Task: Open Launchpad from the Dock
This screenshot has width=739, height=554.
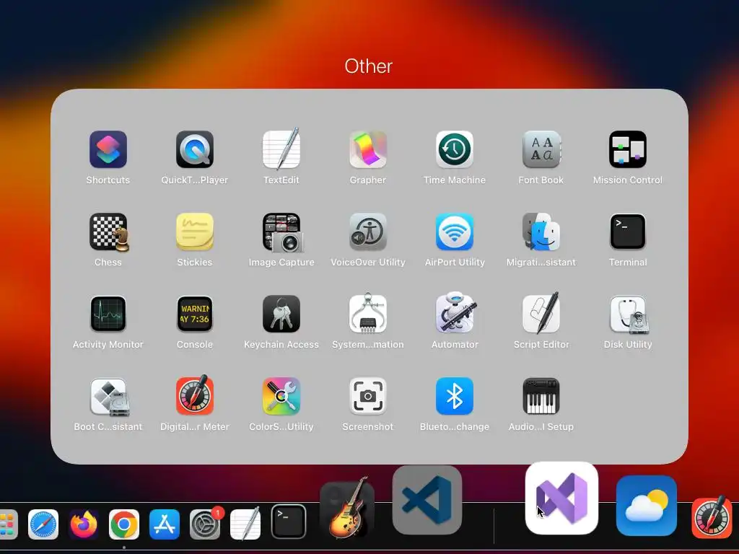Action: pos(8,524)
